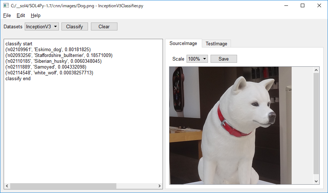The image size is (328, 193).
Task: Click the 'Eskimo_dog' result line
Action: tap(48, 50)
